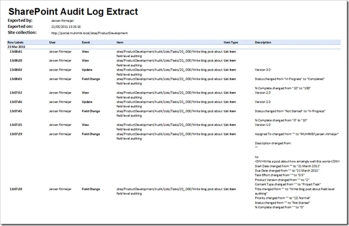This screenshot has width=349, height=226.
Task: Select the 13:08:02 time row label
Action: pyautogui.click(x=16, y=70)
